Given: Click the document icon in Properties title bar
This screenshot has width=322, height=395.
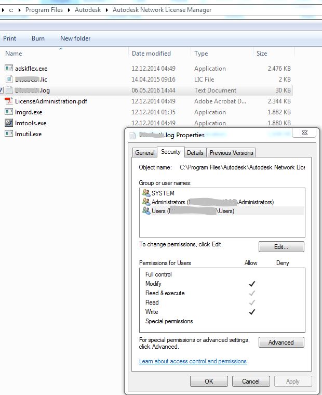Looking at the screenshot, I should pos(132,135).
